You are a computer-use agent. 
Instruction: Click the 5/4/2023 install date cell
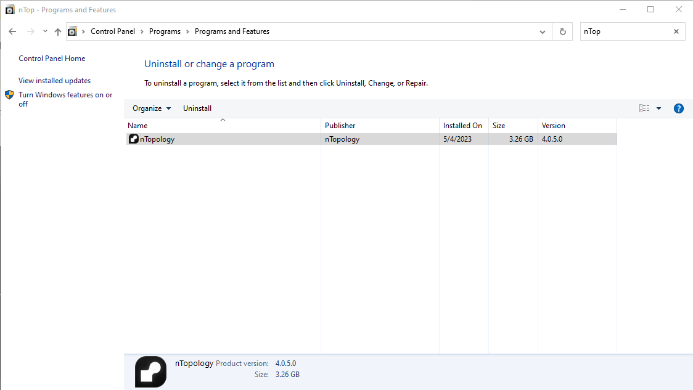(457, 139)
